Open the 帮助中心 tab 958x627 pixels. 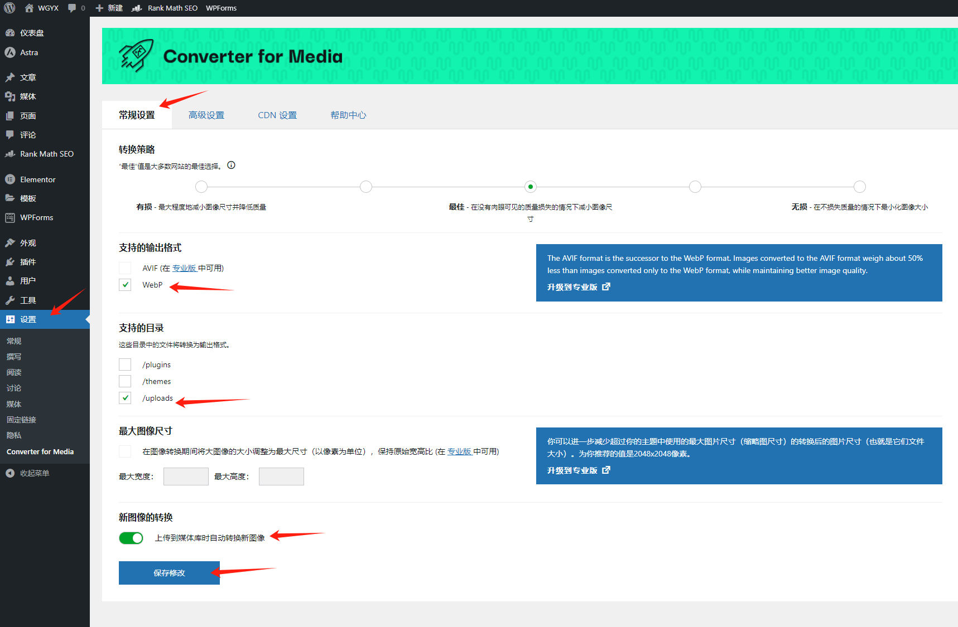click(348, 115)
